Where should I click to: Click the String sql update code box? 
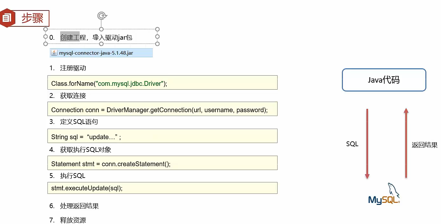coord(162,136)
